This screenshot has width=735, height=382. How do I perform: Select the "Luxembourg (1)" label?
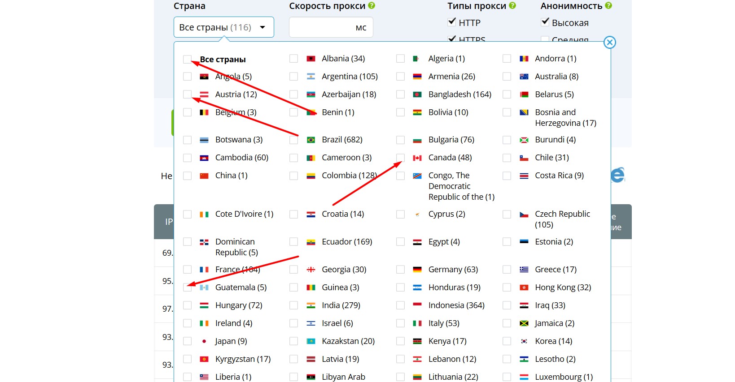[x=564, y=377]
